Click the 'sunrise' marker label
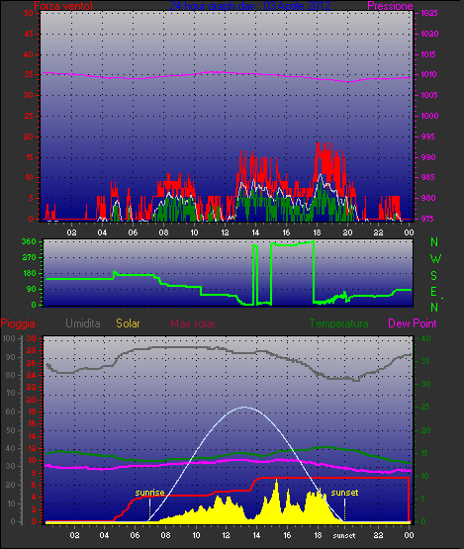Image resolution: width=464 pixels, height=549 pixels. tap(149, 493)
